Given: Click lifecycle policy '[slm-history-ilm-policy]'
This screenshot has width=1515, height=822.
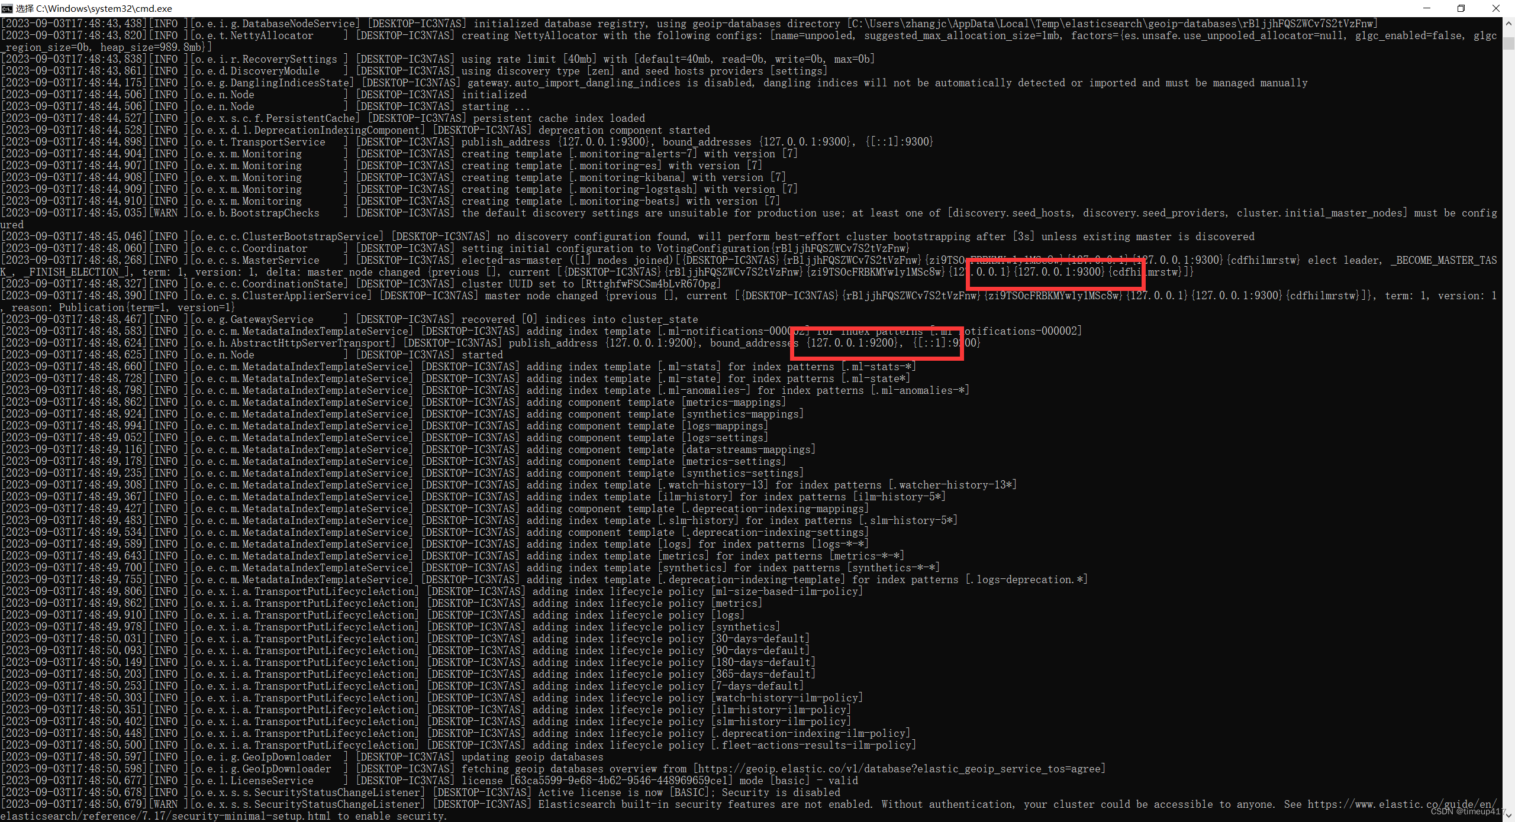Looking at the screenshot, I should pyautogui.click(x=781, y=721).
